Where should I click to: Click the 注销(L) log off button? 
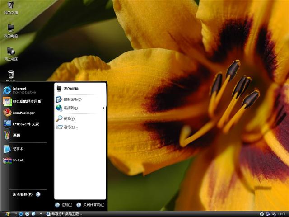click(x=64, y=205)
